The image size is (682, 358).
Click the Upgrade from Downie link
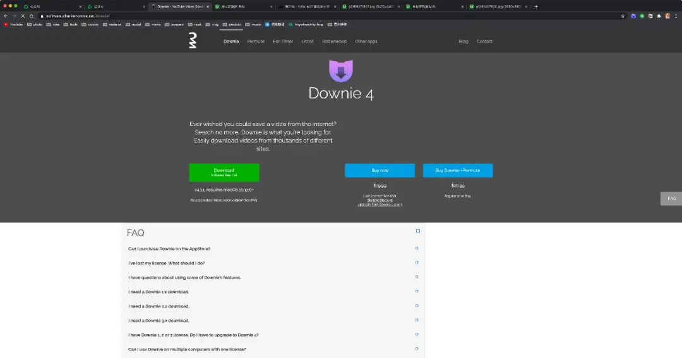[x=380, y=204]
